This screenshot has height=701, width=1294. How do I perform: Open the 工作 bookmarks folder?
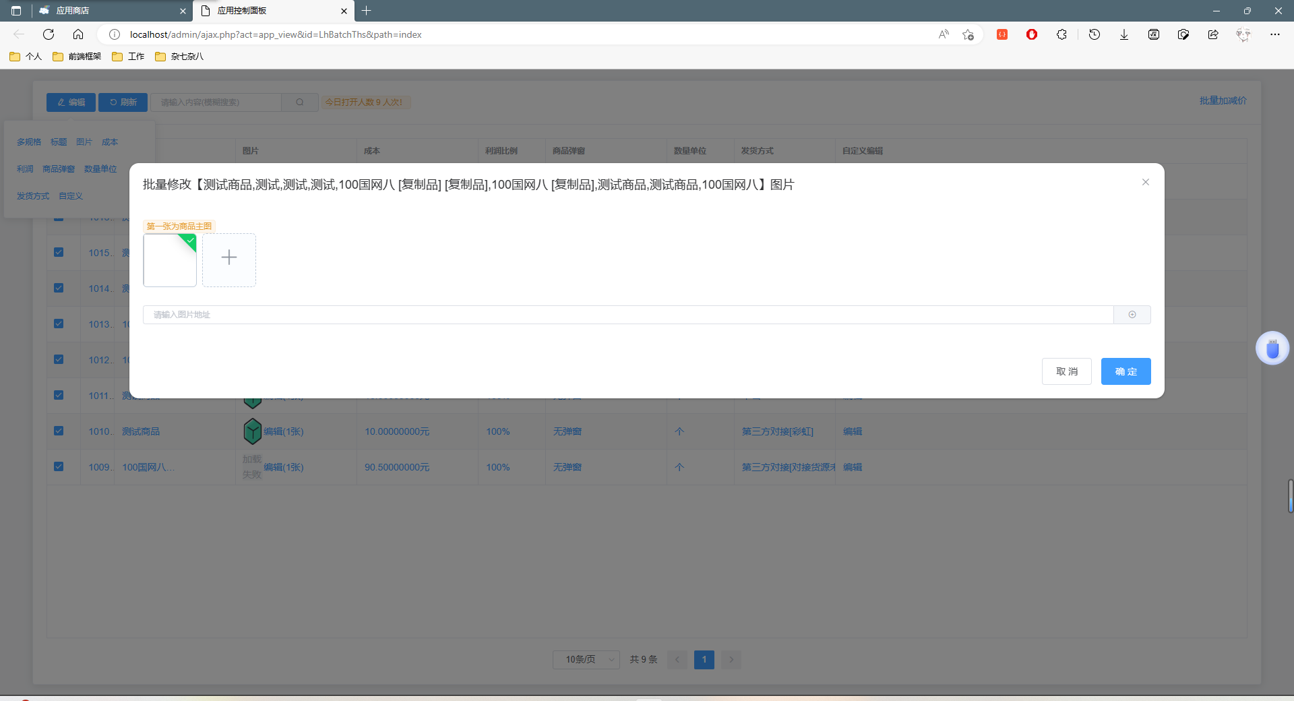(x=128, y=57)
